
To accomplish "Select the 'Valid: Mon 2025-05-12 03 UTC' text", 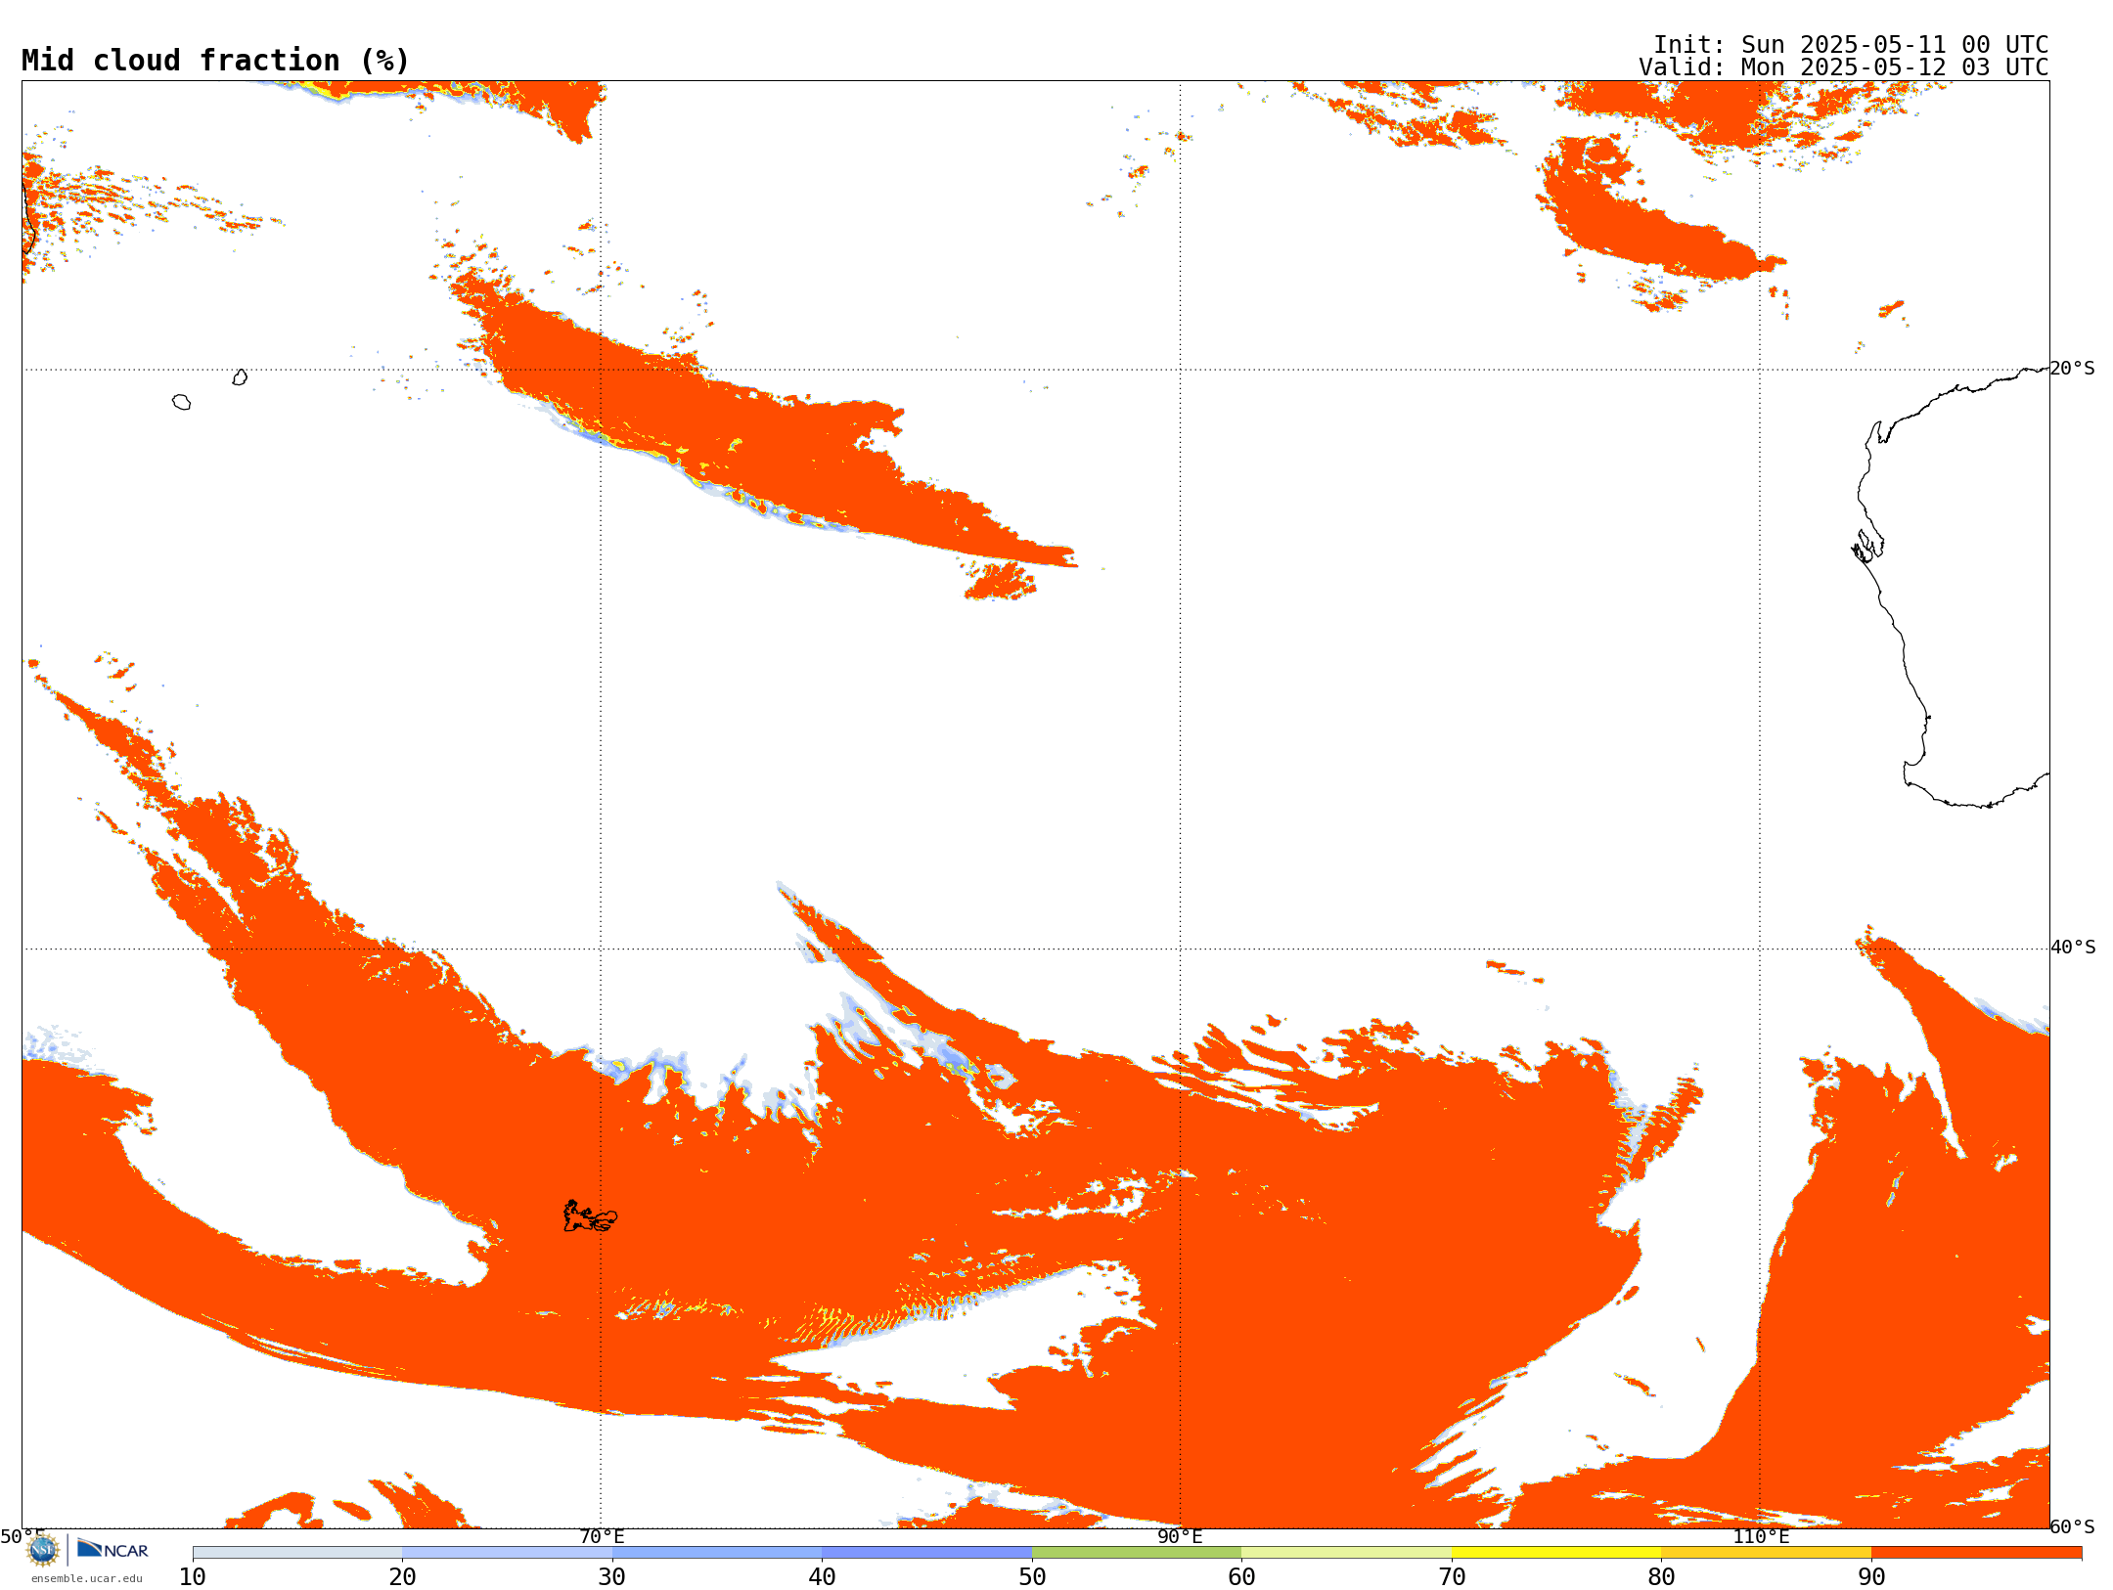I will (1844, 67).
